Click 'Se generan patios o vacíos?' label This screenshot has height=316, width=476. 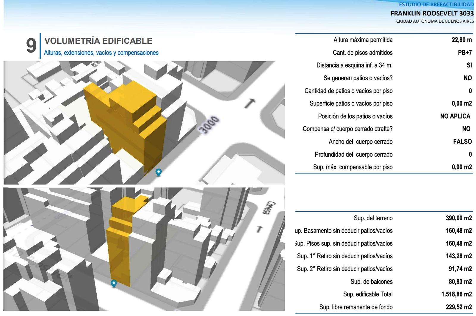click(x=358, y=78)
